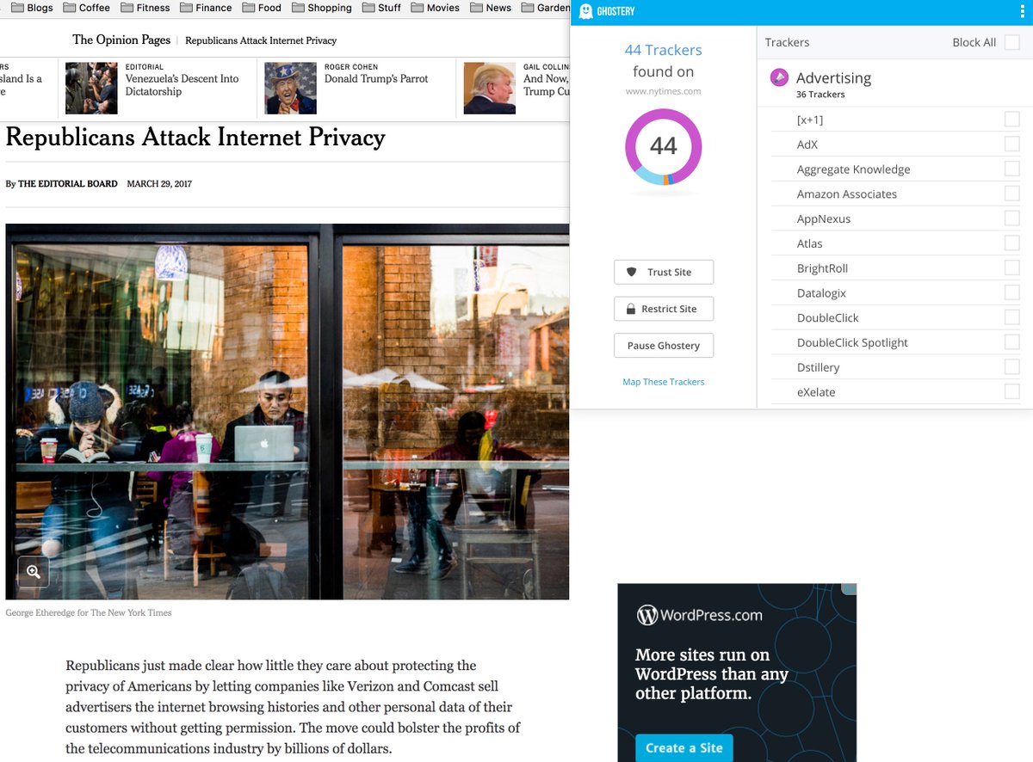Block the Dstillery tracker
Screen dimensions: 1033x762
tap(1012, 367)
